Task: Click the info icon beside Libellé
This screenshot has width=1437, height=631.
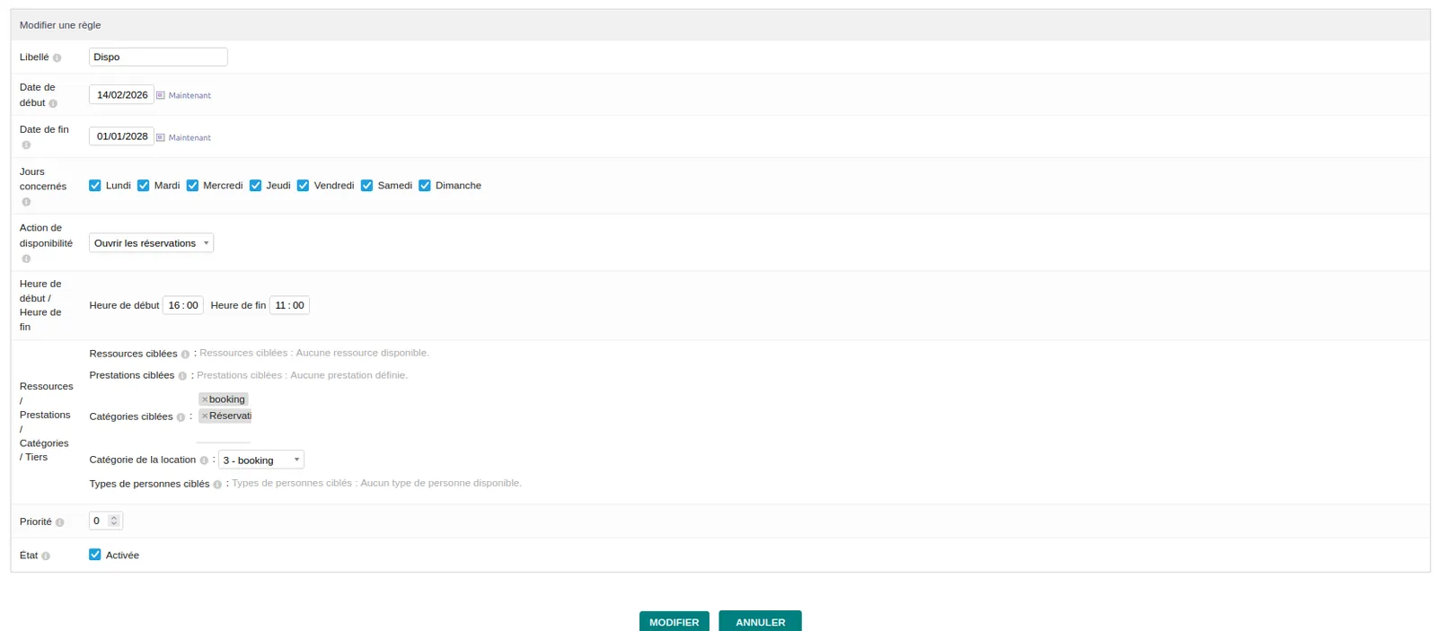Action: click(x=57, y=57)
